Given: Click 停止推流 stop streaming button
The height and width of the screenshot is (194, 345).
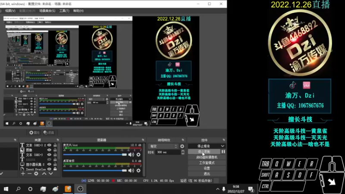Looking at the screenshot, I should pyautogui.click(x=204, y=146).
